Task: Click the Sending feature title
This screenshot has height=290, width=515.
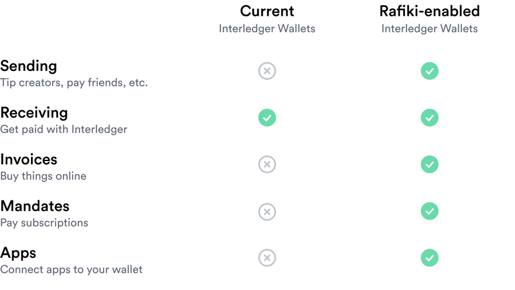Action: [x=29, y=66]
